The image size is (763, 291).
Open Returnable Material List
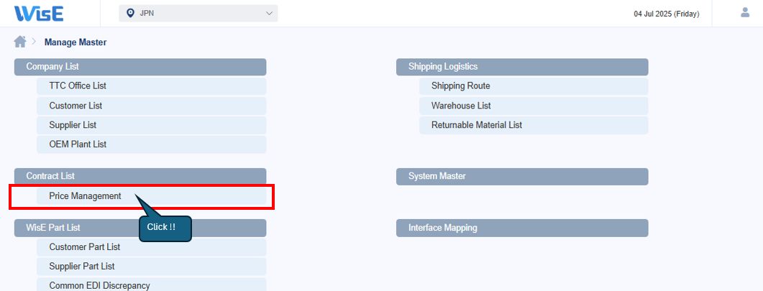tap(476, 125)
